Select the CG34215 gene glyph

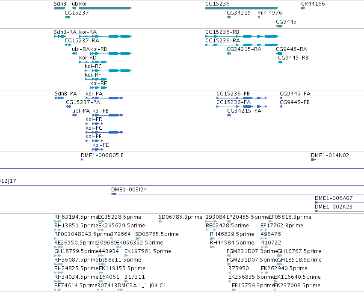(229, 17)
